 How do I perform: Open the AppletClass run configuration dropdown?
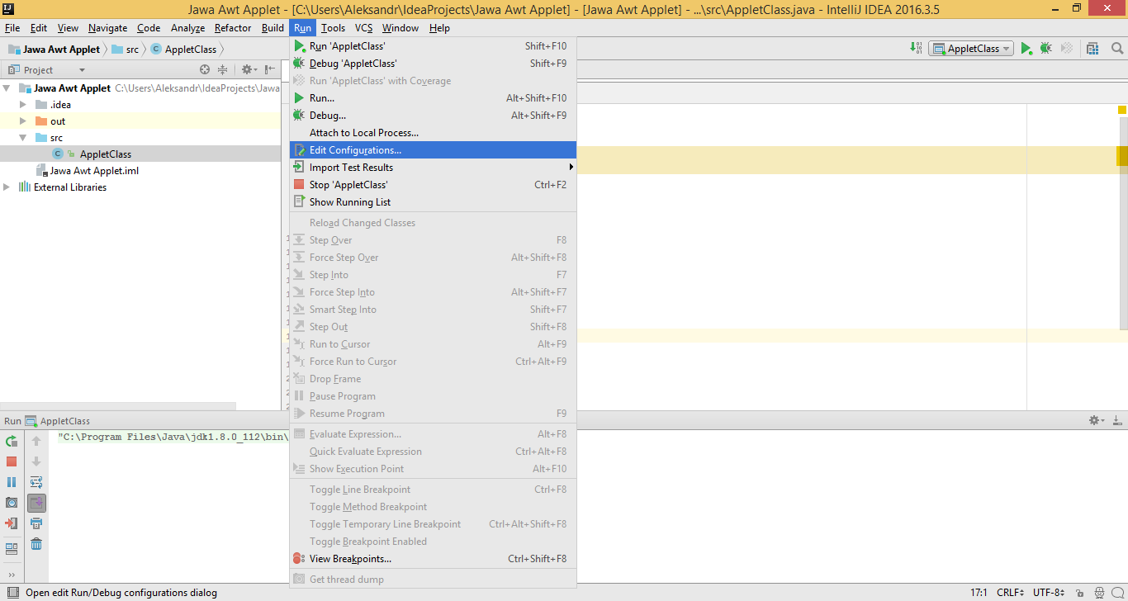coord(971,48)
